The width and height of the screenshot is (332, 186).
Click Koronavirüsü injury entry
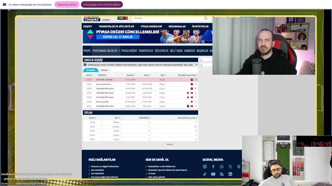coord(102,102)
